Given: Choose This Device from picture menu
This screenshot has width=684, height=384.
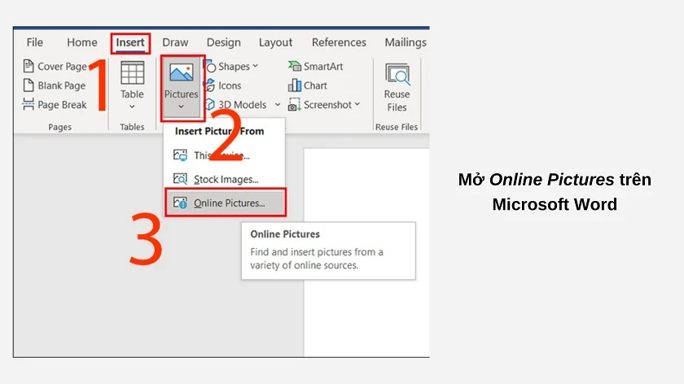Looking at the screenshot, I should tap(221, 155).
